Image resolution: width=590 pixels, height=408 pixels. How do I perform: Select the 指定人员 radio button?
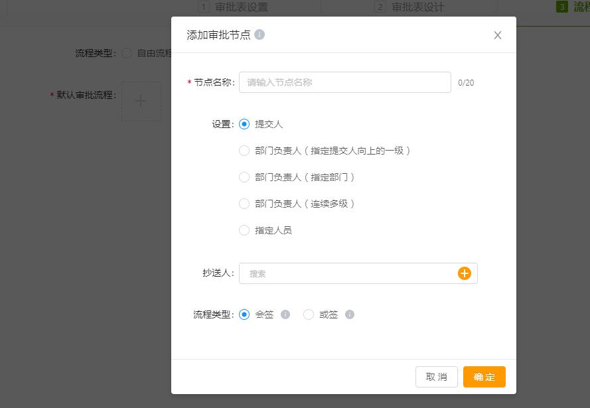point(244,230)
